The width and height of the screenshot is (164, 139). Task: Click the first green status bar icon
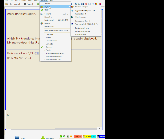click(61, 136)
